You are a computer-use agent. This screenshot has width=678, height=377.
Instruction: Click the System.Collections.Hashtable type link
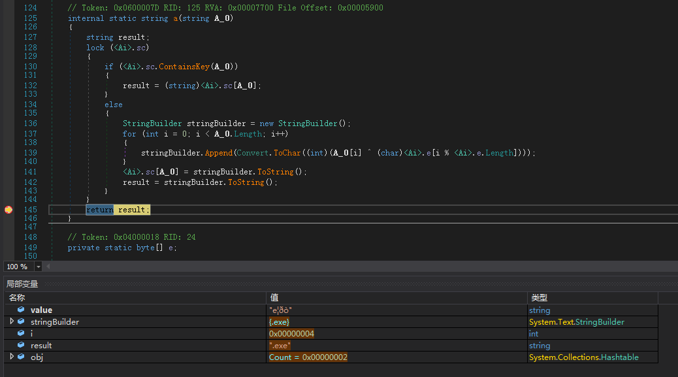pos(584,357)
